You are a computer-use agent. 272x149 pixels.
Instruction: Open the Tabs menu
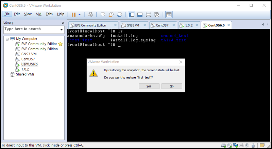[x=49, y=14]
